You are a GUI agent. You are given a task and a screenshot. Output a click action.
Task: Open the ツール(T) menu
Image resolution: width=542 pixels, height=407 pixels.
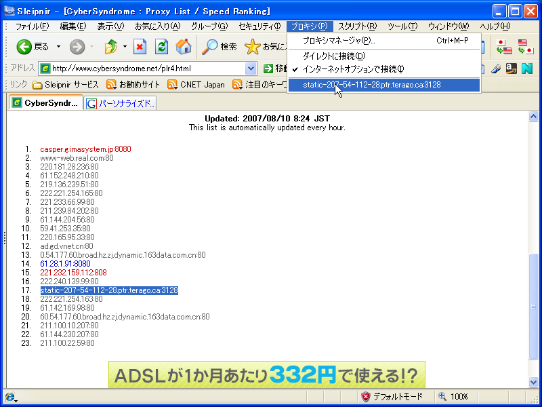pos(402,26)
